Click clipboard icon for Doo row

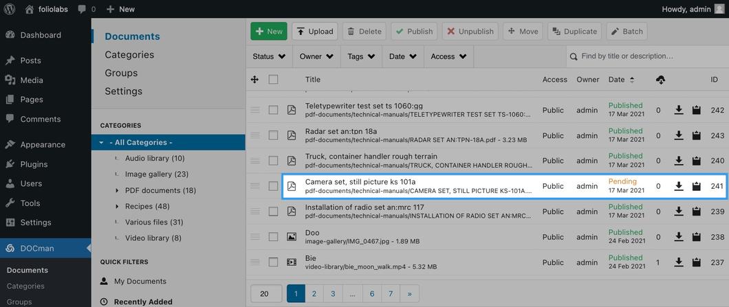[x=697, y=237]
